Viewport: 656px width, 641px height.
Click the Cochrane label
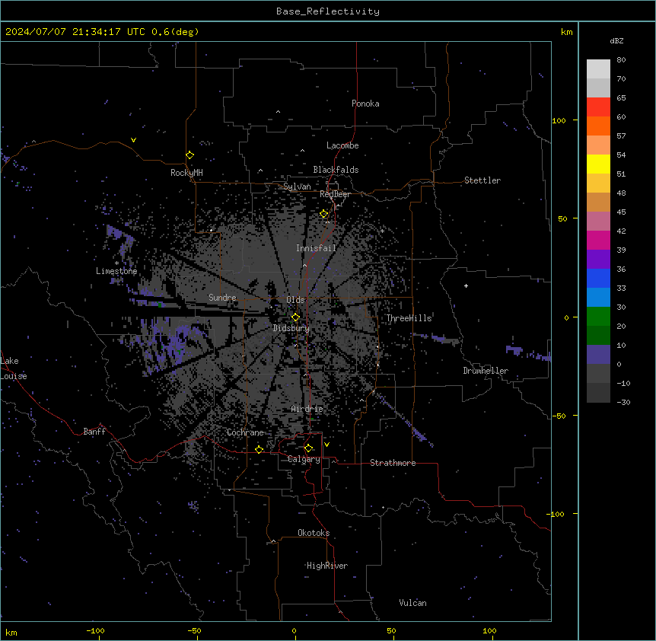(x=245, y=432)
